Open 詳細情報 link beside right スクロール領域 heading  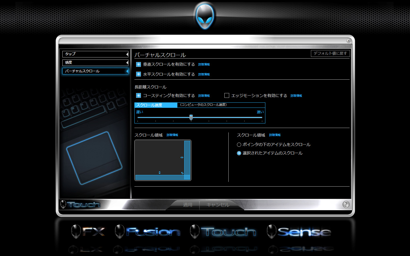coord(275,135)
